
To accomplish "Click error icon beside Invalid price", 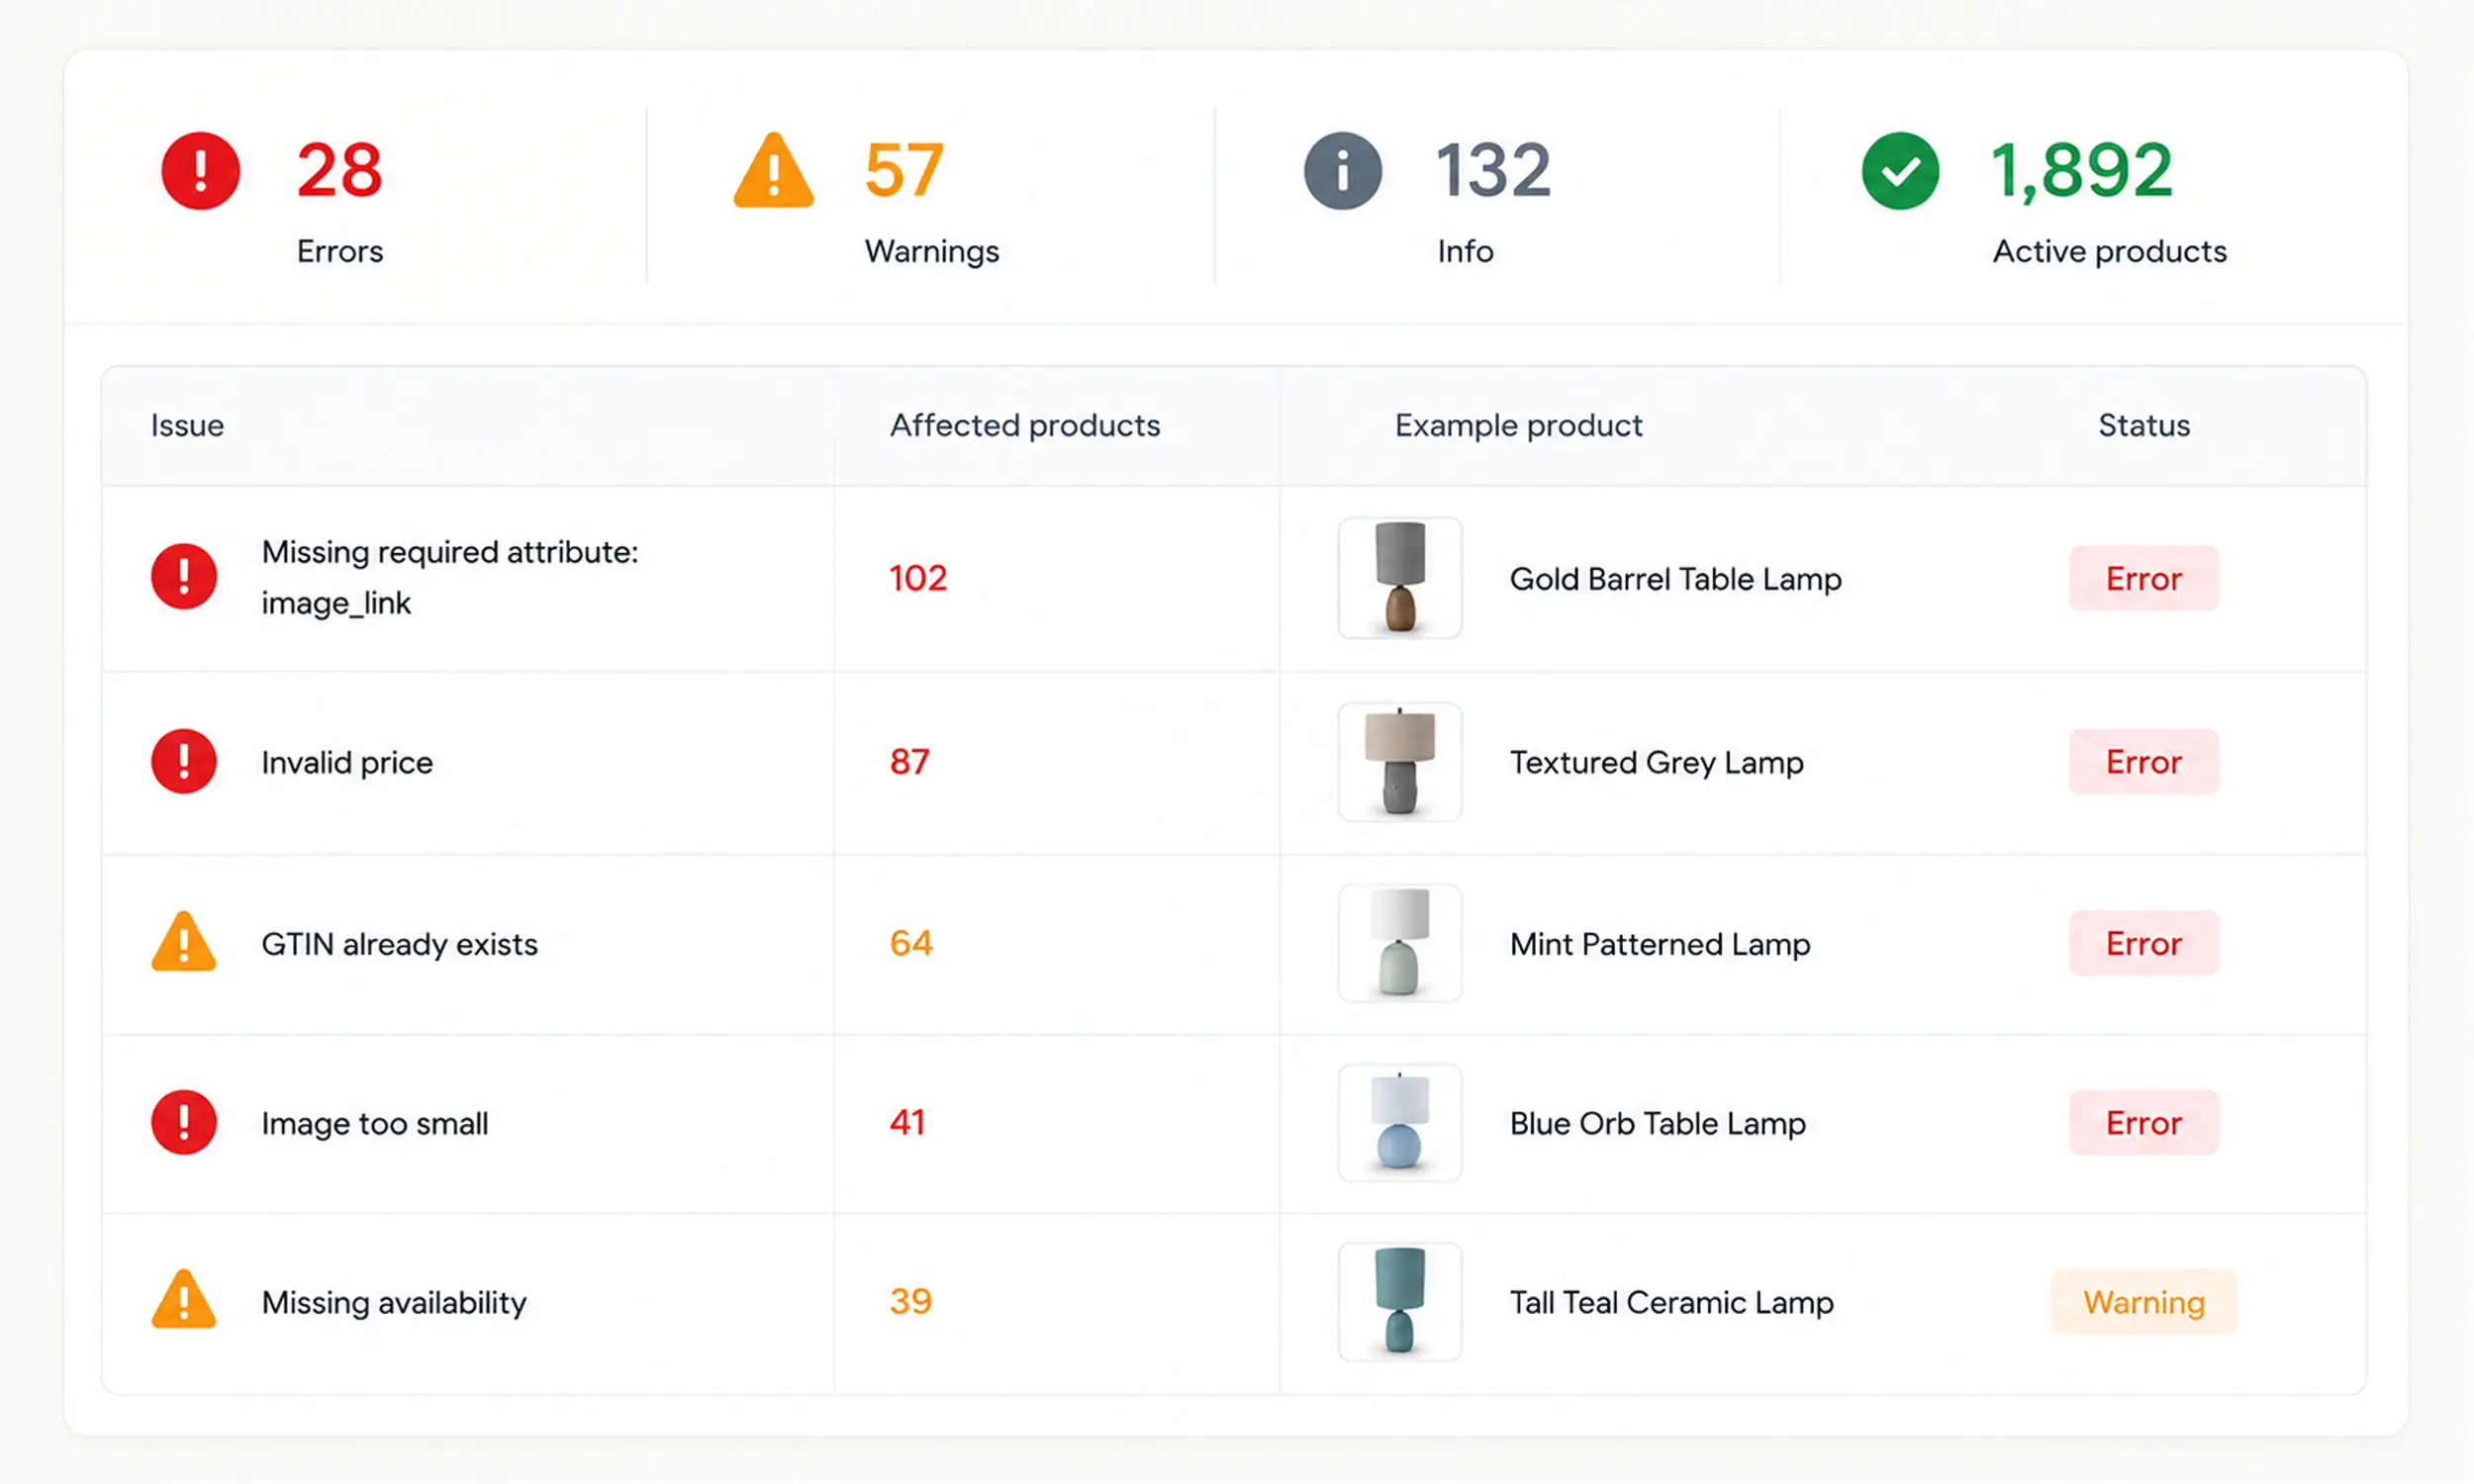I will pos(184,762).
